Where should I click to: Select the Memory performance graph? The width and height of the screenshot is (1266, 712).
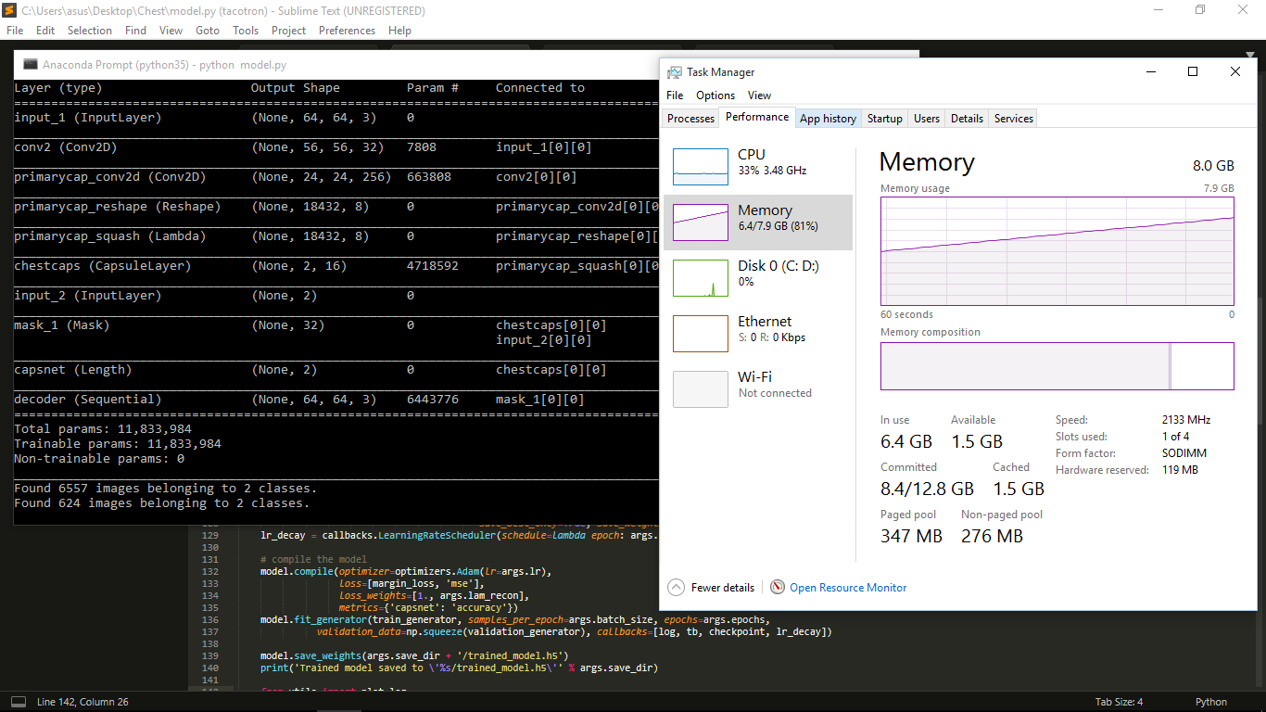pos(700,222)
